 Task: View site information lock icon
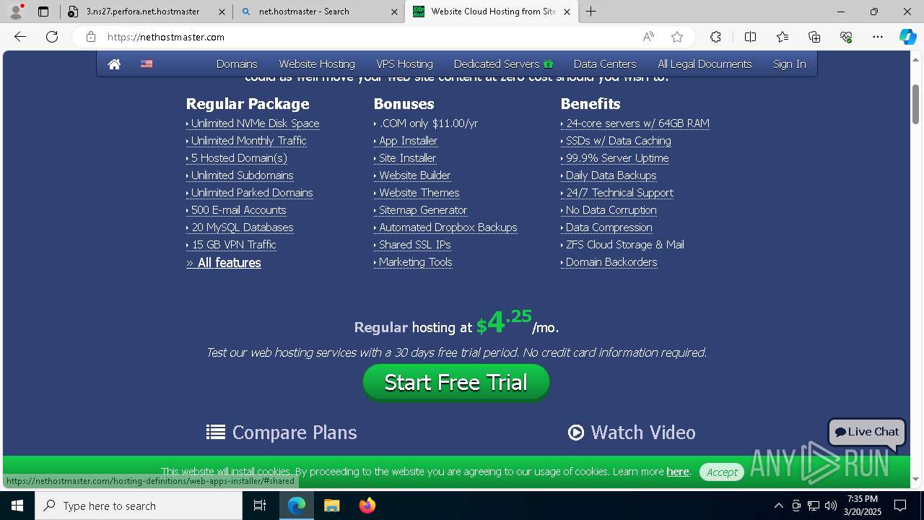pos(90,37)
